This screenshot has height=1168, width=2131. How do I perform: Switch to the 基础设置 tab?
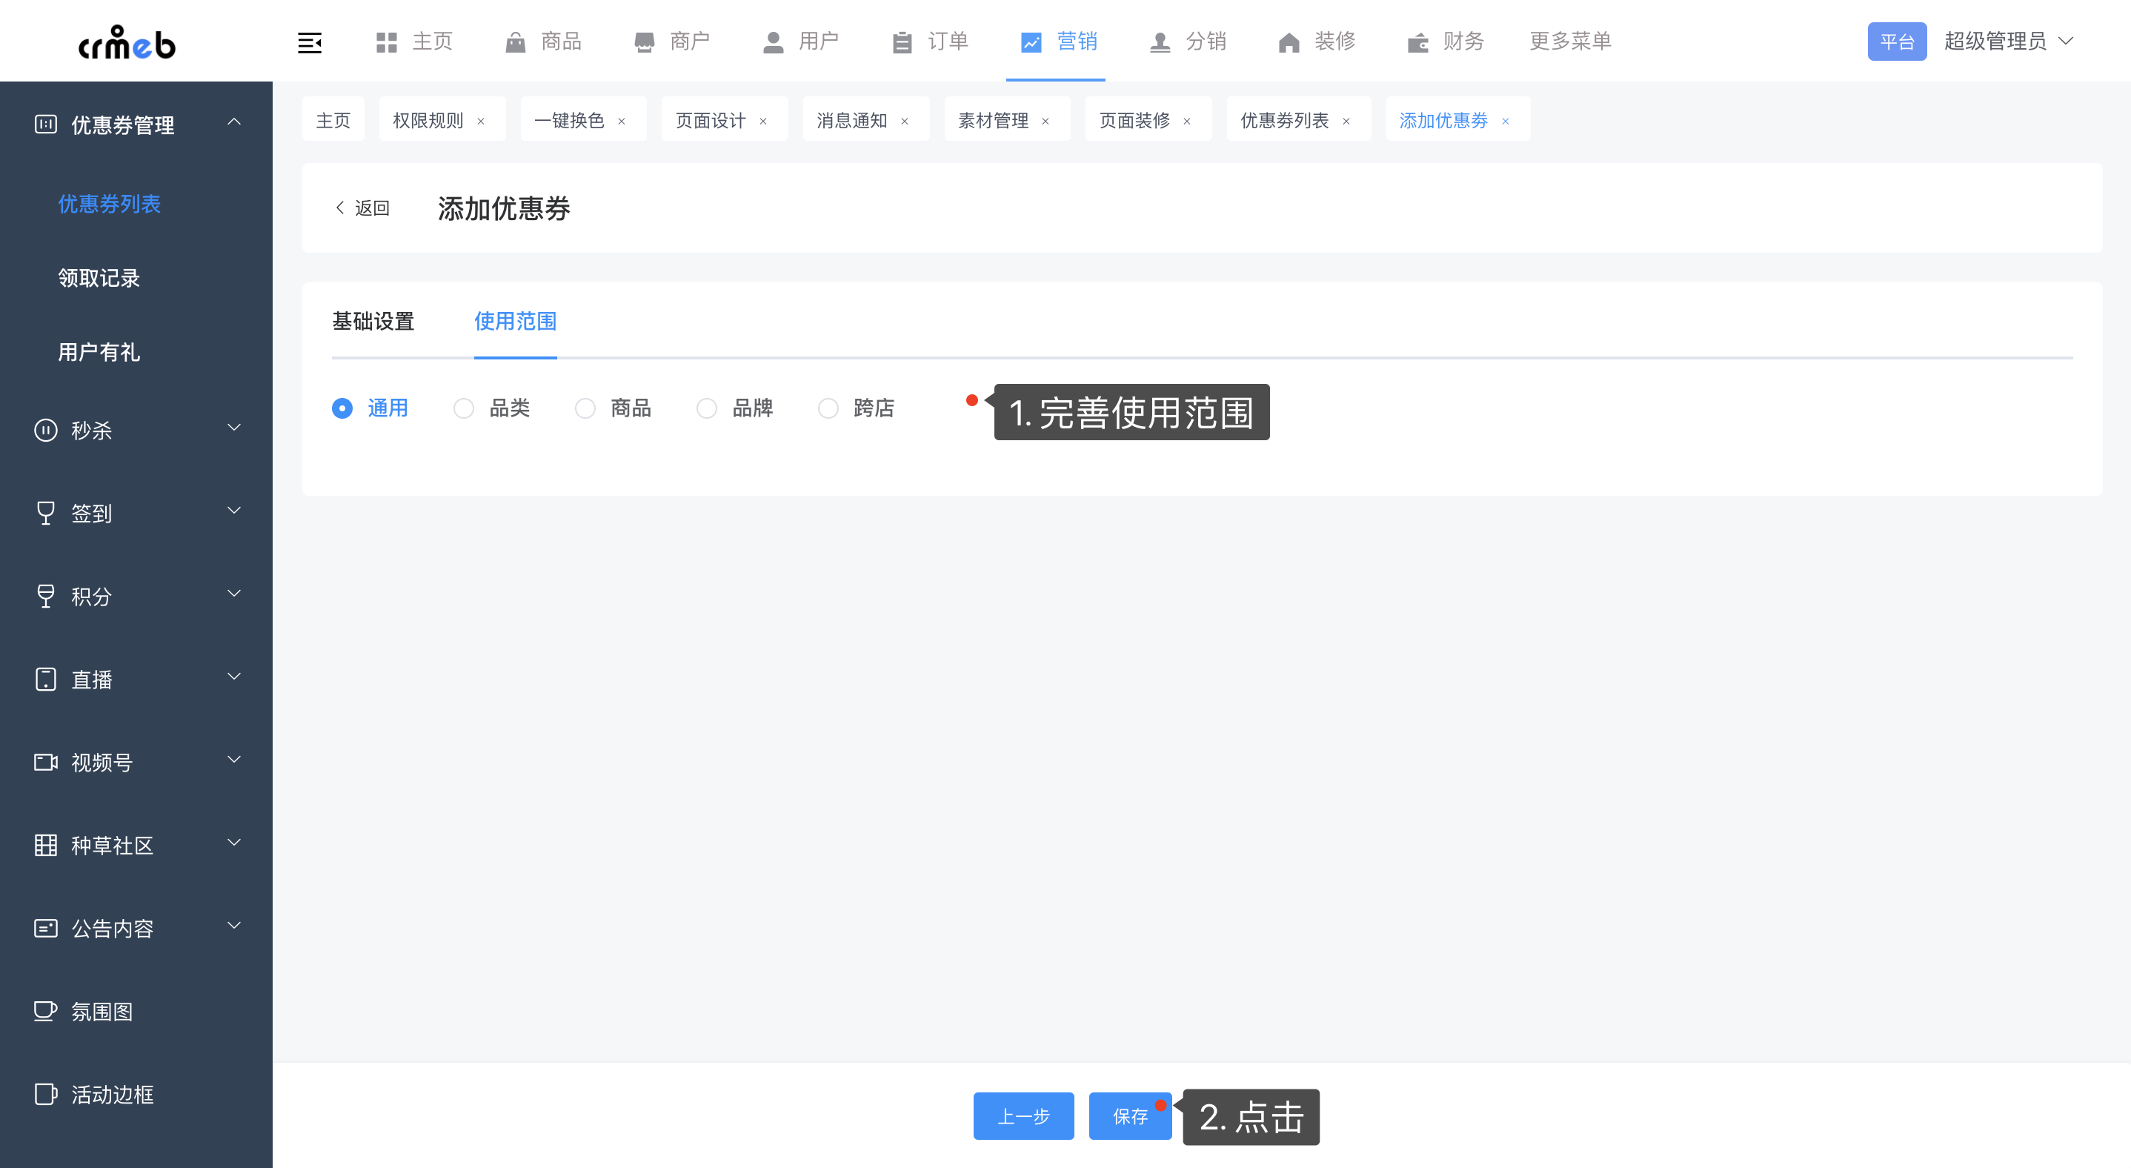[373, 321]
